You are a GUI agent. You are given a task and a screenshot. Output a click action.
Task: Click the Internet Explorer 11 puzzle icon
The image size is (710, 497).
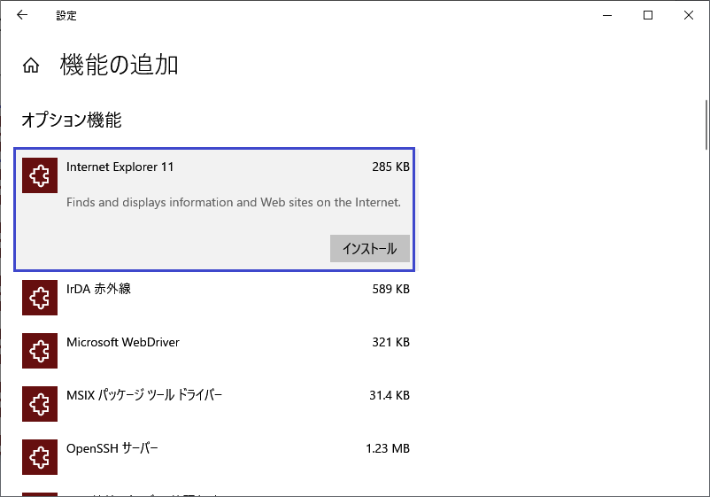pos(40,175)
